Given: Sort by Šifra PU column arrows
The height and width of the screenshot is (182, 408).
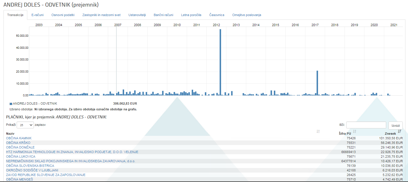Looking at the screenshot, I should 355,131.
